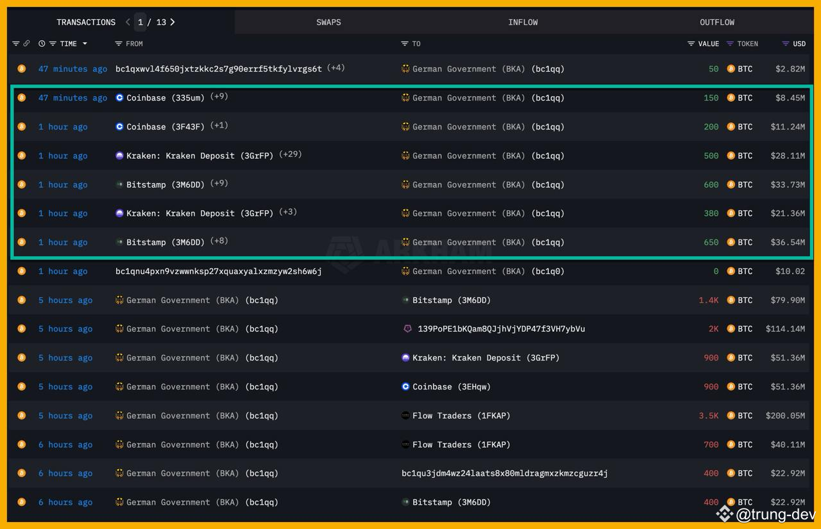Click the Flow Traders icon in the 1FKAP row

pyautogui.click(x=405, y=415)
